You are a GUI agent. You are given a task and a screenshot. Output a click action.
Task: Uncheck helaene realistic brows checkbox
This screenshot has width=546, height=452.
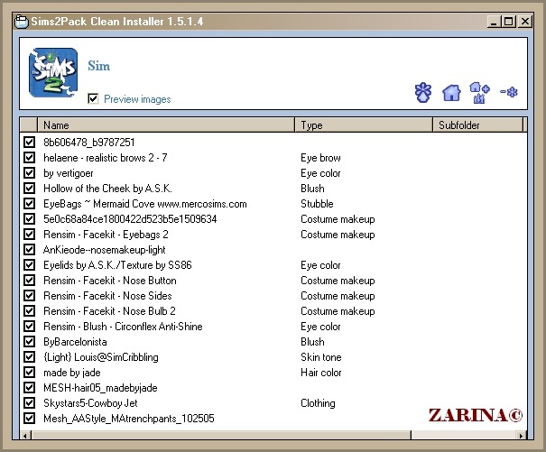coord(29,157)
